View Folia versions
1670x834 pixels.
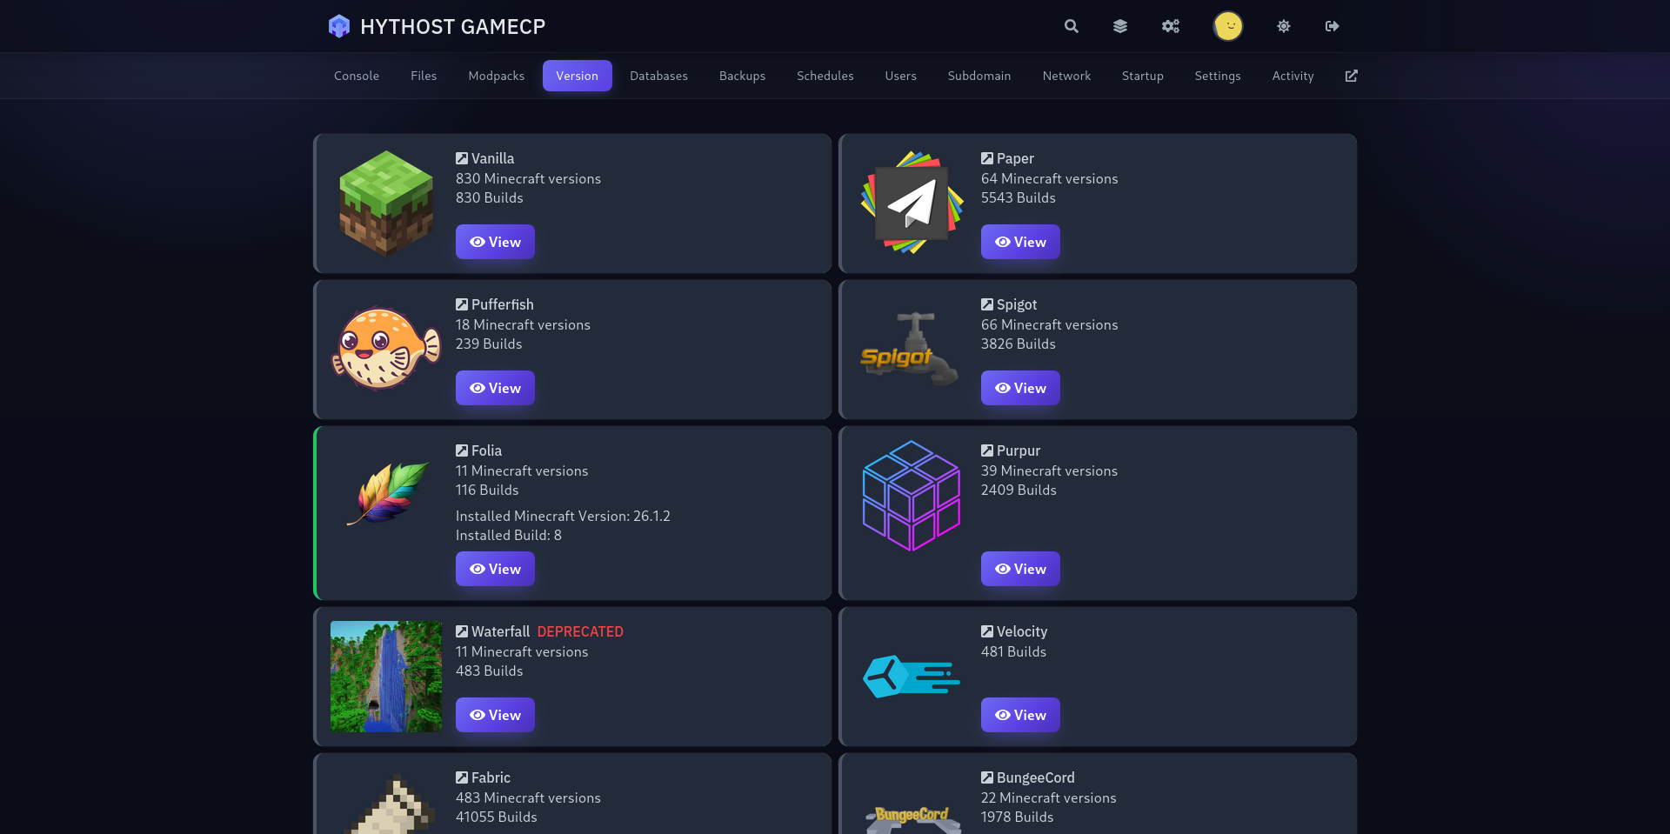495,569
